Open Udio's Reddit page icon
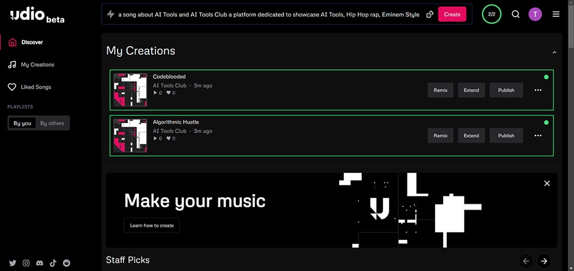 [x=67, y=263]
